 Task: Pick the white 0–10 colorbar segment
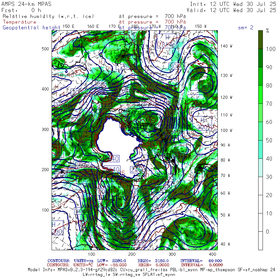click(x=260, y=222)
